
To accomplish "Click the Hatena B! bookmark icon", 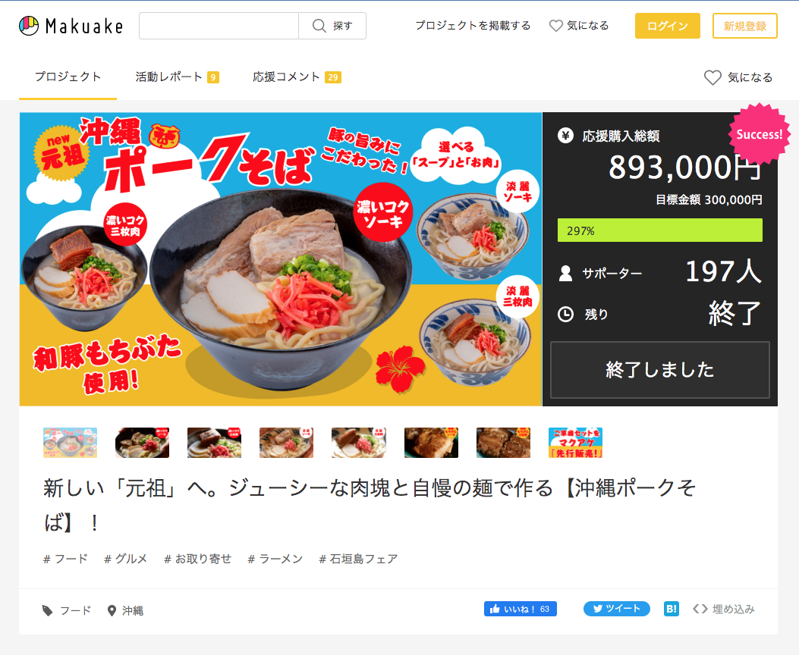I will click(672, 609).
